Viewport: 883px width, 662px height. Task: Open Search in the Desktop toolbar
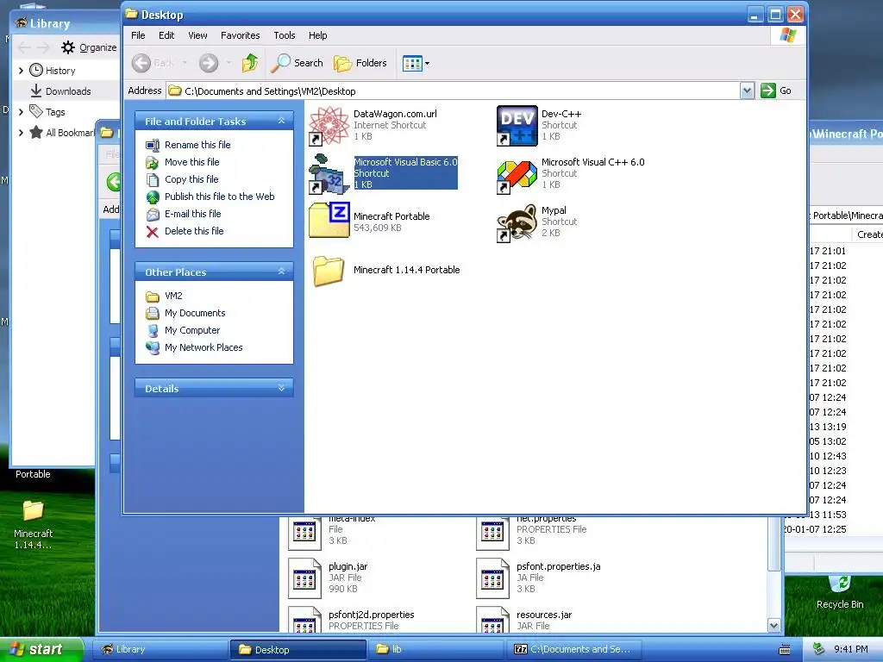point(297,63)
